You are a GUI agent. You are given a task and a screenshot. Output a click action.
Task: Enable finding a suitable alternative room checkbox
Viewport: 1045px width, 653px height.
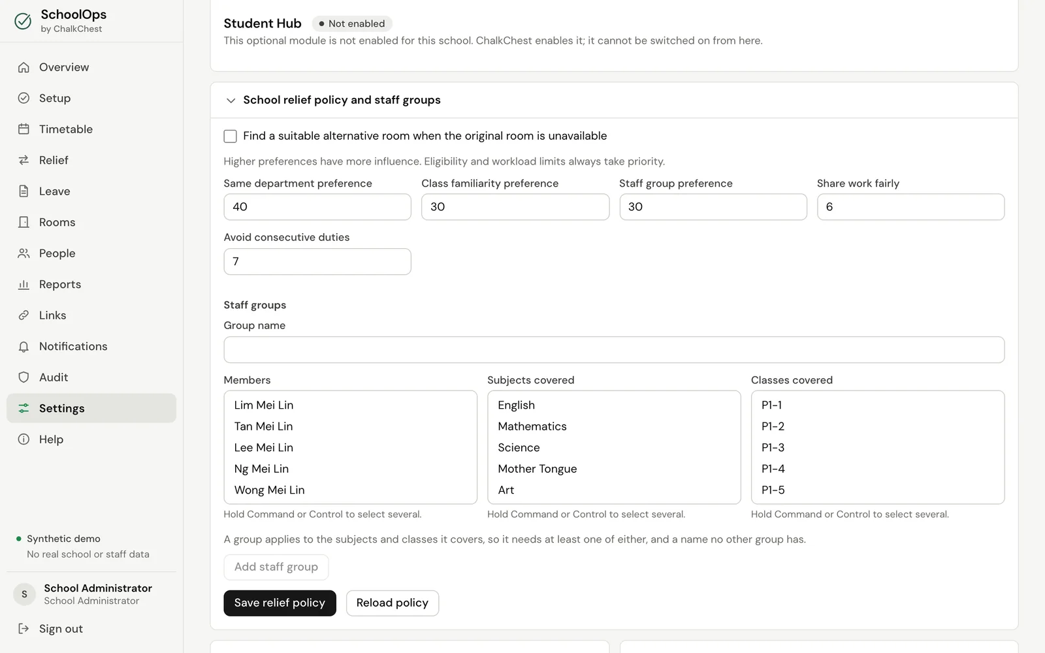pyautogui.click(x=230, y=136)
